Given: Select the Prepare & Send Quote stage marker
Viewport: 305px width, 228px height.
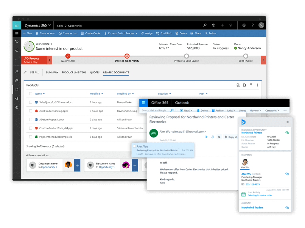Looking at the screenshot, I should tap(186, 56).
